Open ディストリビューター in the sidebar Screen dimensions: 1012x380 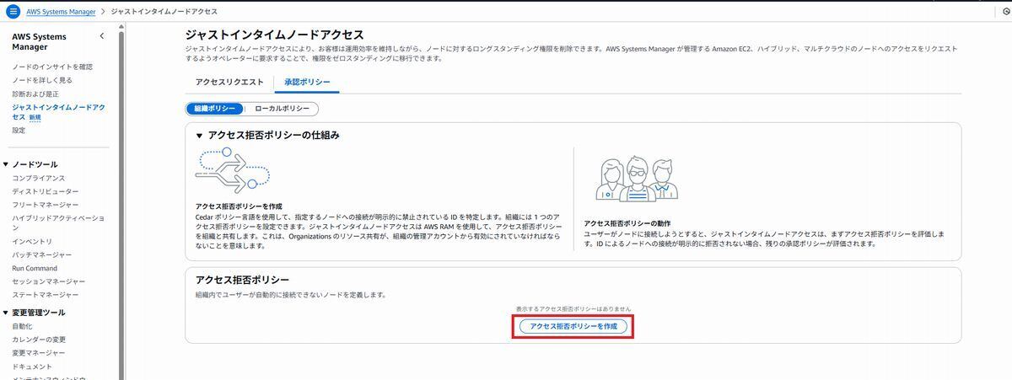pos(46,192)
